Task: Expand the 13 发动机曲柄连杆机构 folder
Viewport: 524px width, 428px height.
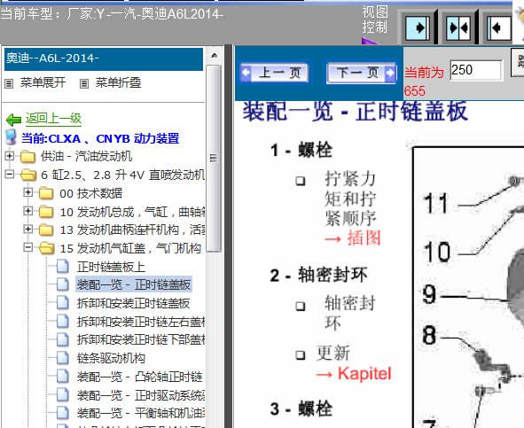Action: point(28,230)
